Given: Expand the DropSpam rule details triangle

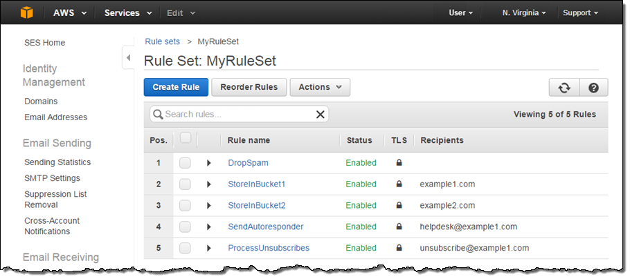Looking at the screenshot, I should pyautogui.click(x=209, y=164).
